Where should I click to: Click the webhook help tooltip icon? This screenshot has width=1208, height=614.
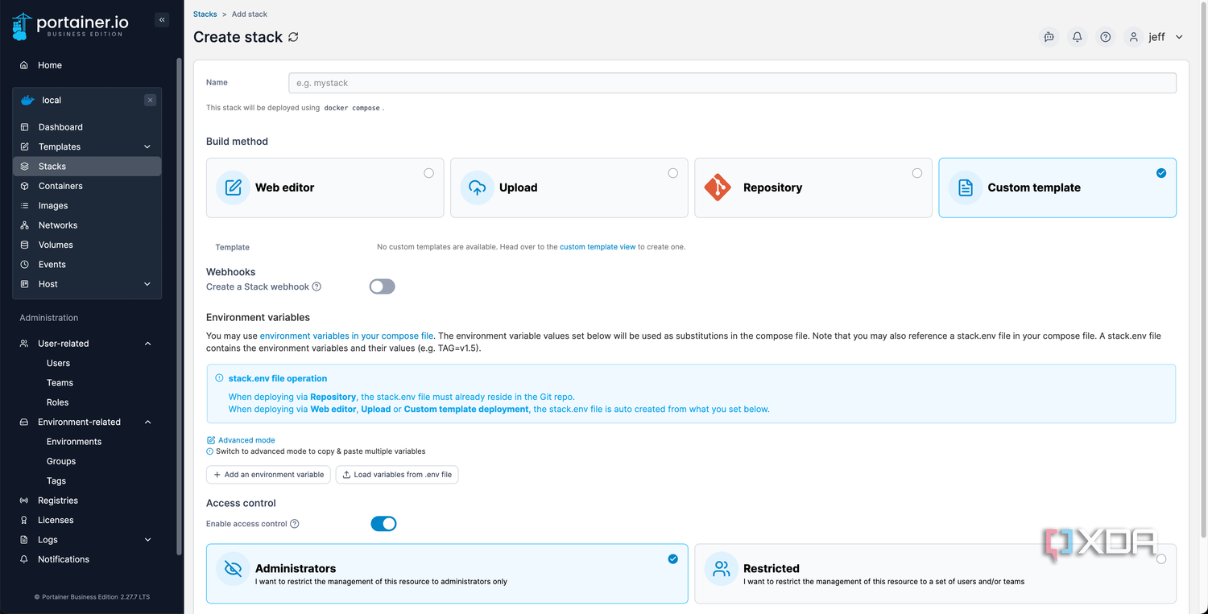pos(316,286)
